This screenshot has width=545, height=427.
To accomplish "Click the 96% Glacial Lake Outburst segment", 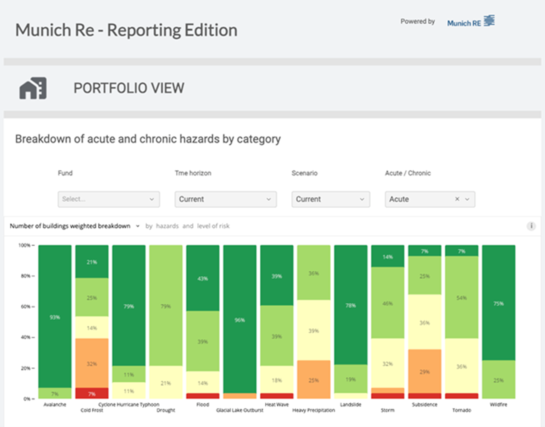I will 240,320.
